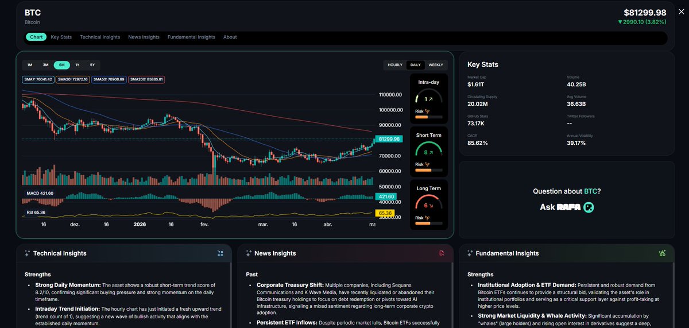Switch chart interval to DAILY
The image size is (689, 328).
415,65
